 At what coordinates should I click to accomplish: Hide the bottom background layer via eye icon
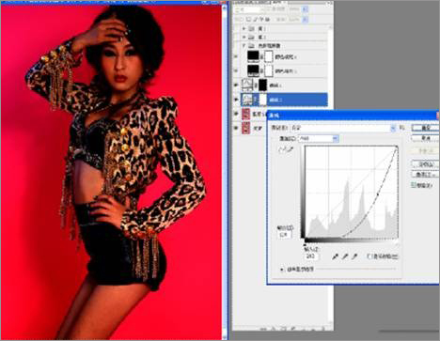point(236,128)
